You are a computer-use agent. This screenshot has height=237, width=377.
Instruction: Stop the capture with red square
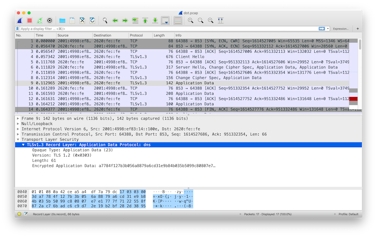(30, 21)
